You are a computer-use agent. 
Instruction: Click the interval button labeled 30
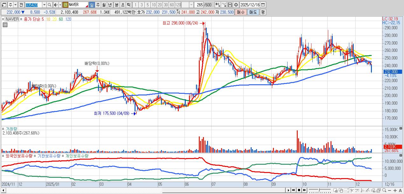coord(166,5)
